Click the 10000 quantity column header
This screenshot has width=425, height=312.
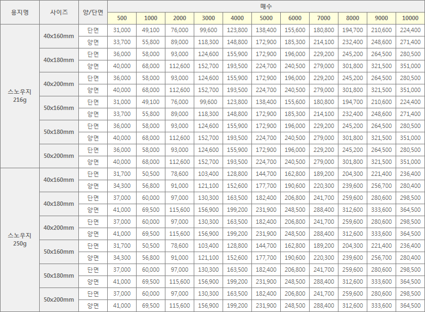410,18
